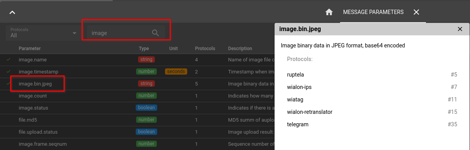Screen dimensions: 470x150
Task: Click the boolean badge of file.upload.status
Action: pos(146,132)
